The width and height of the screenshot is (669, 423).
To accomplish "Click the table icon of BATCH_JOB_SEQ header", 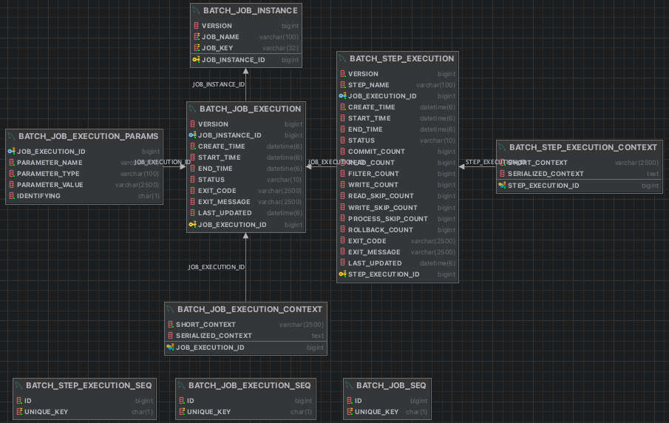I will click(x=349, y=386).
